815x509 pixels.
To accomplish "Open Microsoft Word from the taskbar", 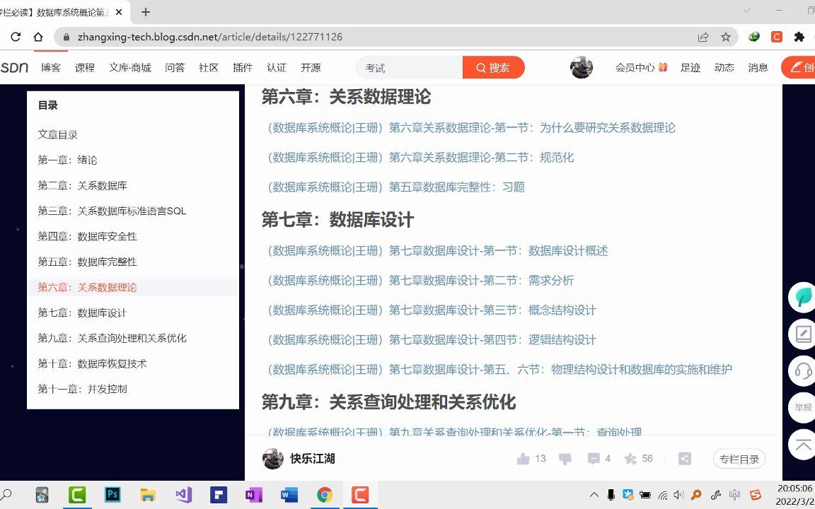I will pyautogui.click(x=289, y=495).
